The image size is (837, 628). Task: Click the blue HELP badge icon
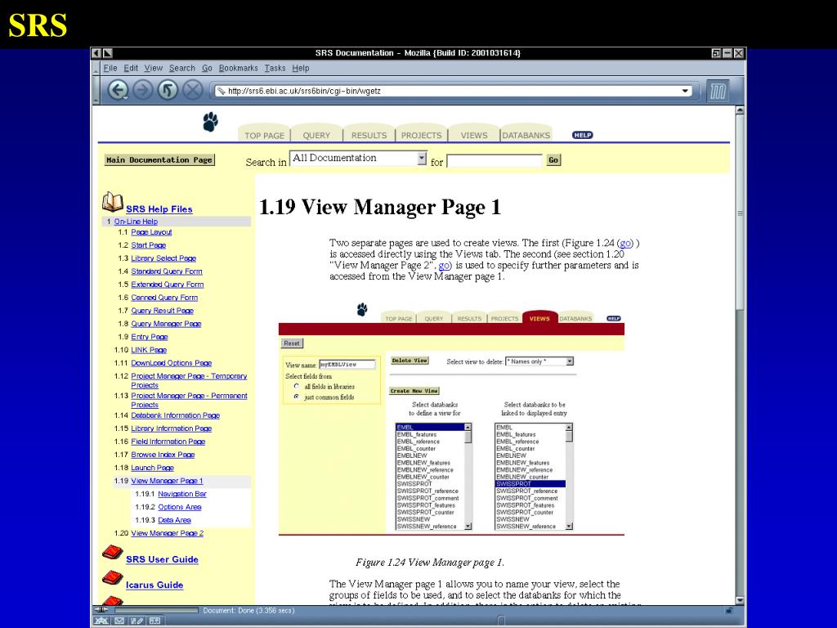[x=582, y=135]
